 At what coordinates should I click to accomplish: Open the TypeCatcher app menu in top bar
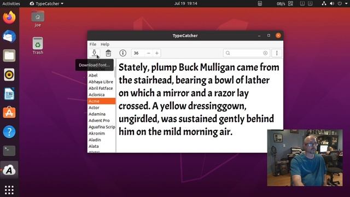(x=46, y=4)
